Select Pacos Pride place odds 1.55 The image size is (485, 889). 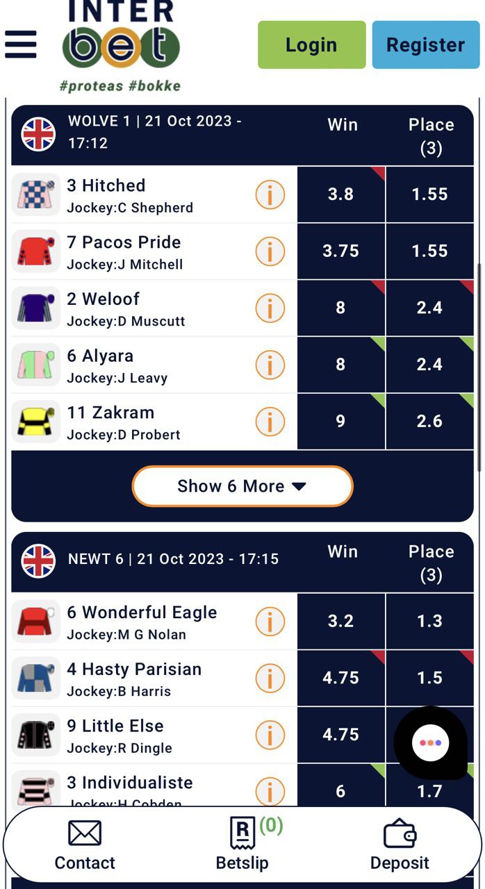[x=429, y=251]
